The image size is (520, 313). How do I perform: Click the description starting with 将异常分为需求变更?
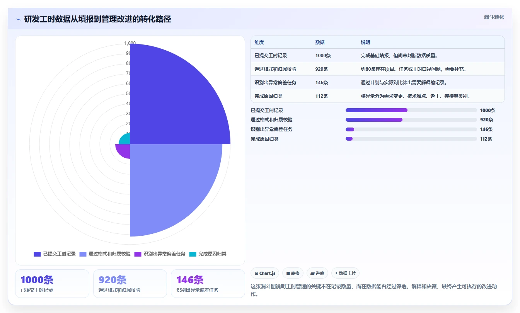click(x=416, y=96)
